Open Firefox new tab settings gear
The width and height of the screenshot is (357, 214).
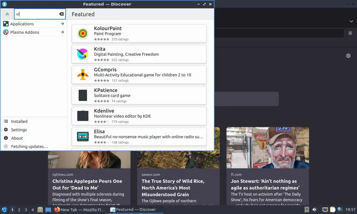click(348, 56)
